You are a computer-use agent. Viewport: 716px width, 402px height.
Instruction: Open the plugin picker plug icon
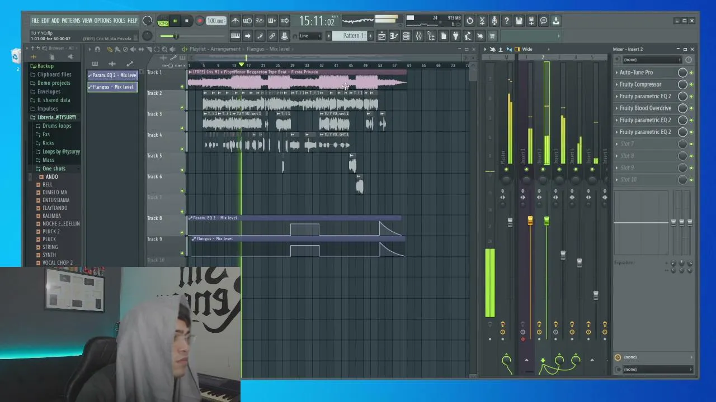click(455, 36)
